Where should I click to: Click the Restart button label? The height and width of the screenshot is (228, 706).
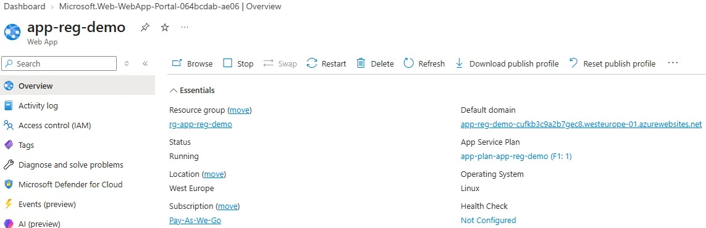(334, 63)
